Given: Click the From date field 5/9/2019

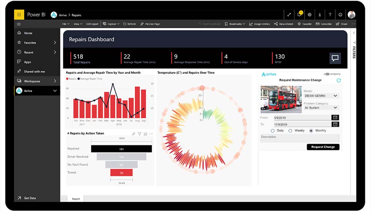Looking at the screenshot, I should click(302, 118).
